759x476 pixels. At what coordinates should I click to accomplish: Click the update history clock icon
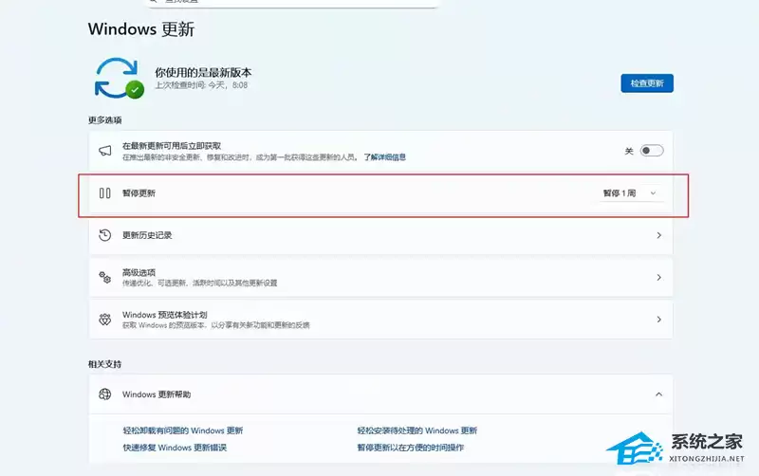point(105,235)
